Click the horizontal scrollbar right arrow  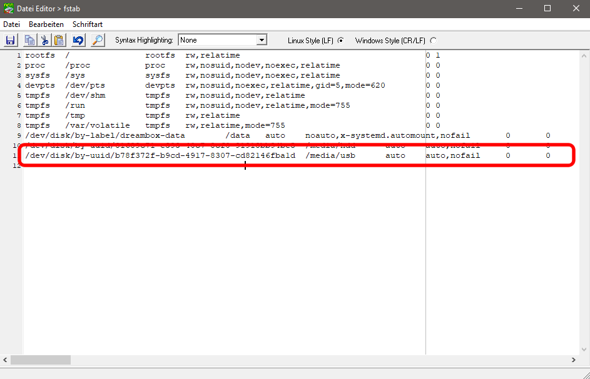tap(574, 360)
